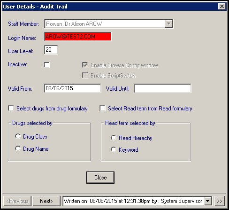The image size is (229, 210).
Task: Click the Previous audit record button
Action: (x=17, y=201)
